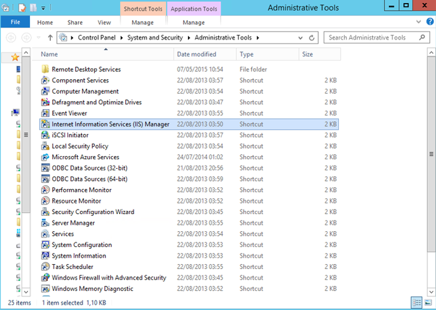Refresh the Administrative Tools folder view
436x310 pixels.
pos(312,38)
